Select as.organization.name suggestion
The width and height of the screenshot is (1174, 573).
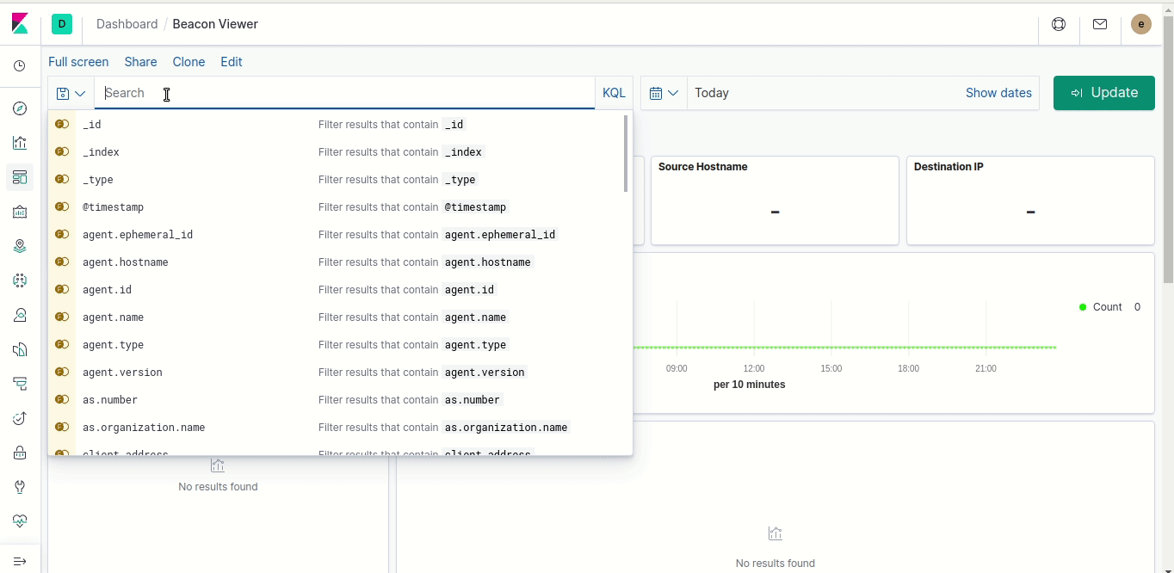(x=336, y=427)
